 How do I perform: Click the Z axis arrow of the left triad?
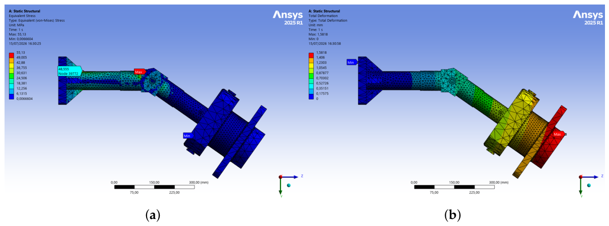[x=294, y=177]
